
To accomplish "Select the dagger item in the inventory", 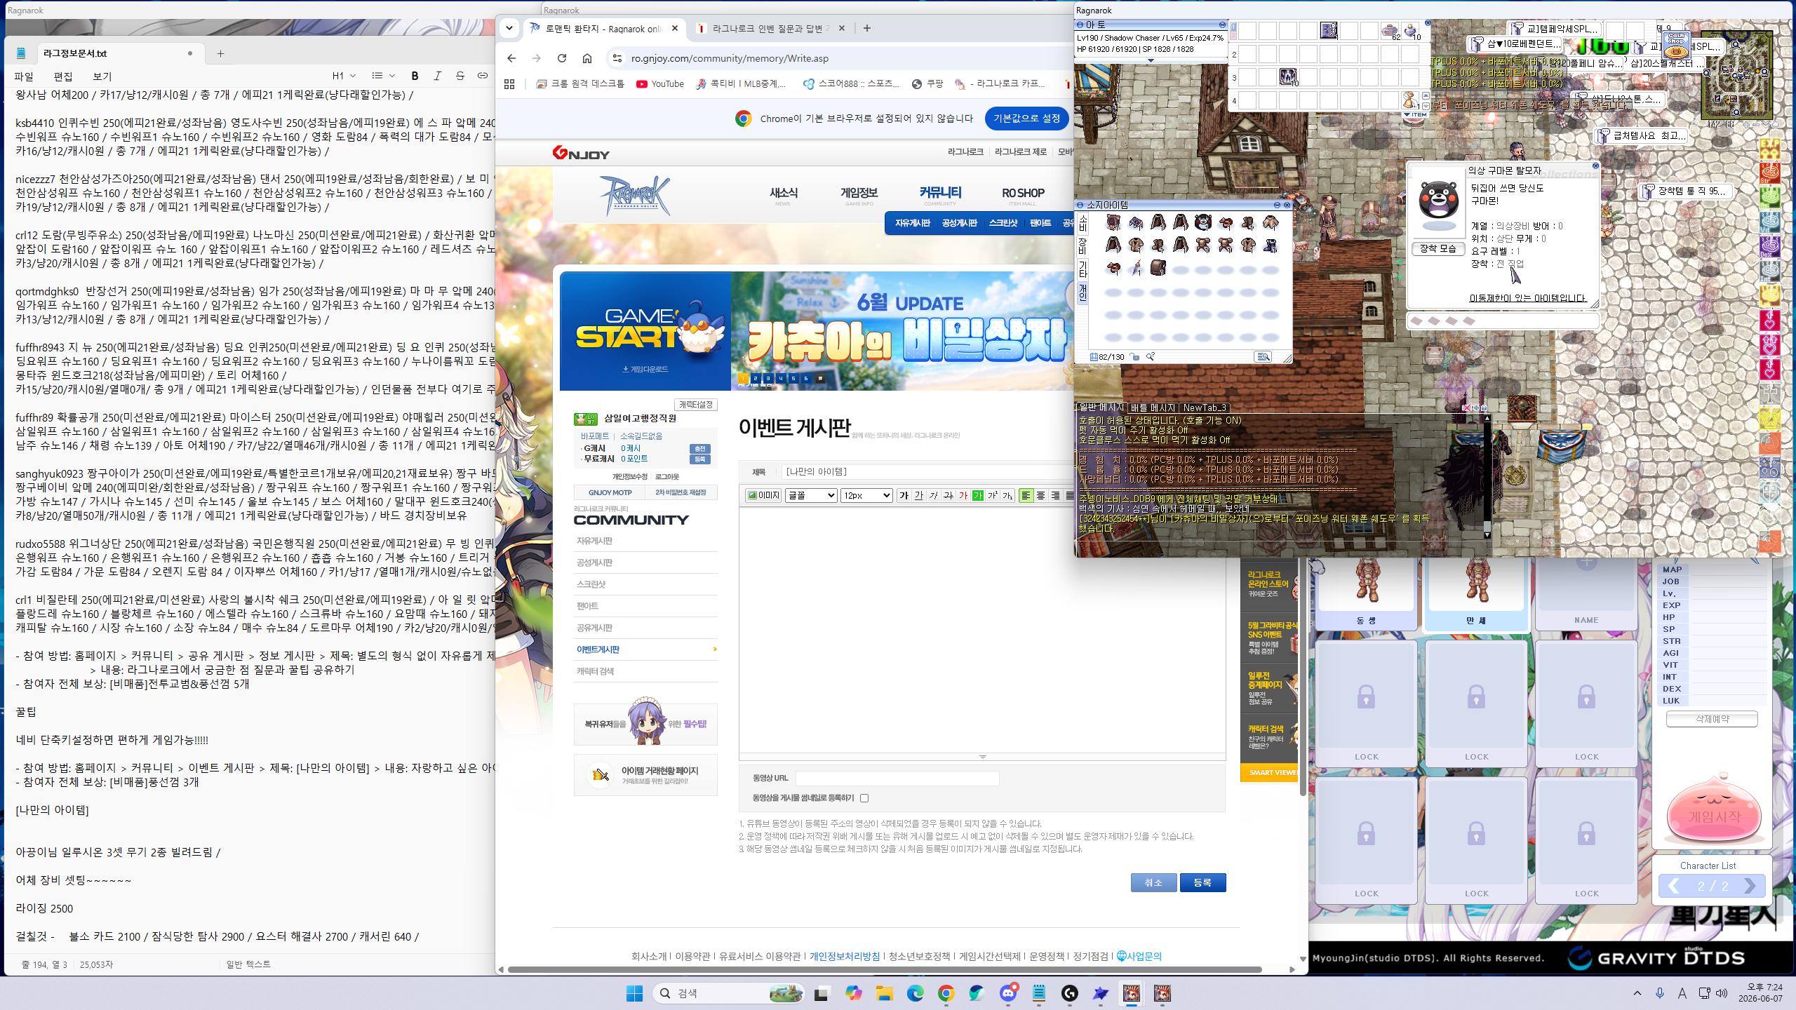I will [x=1136, y=268].
